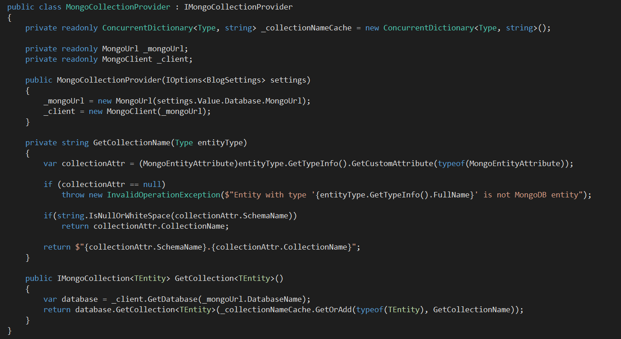Click 'var database' declaration
Screen dimensions: 621x339
71,299
